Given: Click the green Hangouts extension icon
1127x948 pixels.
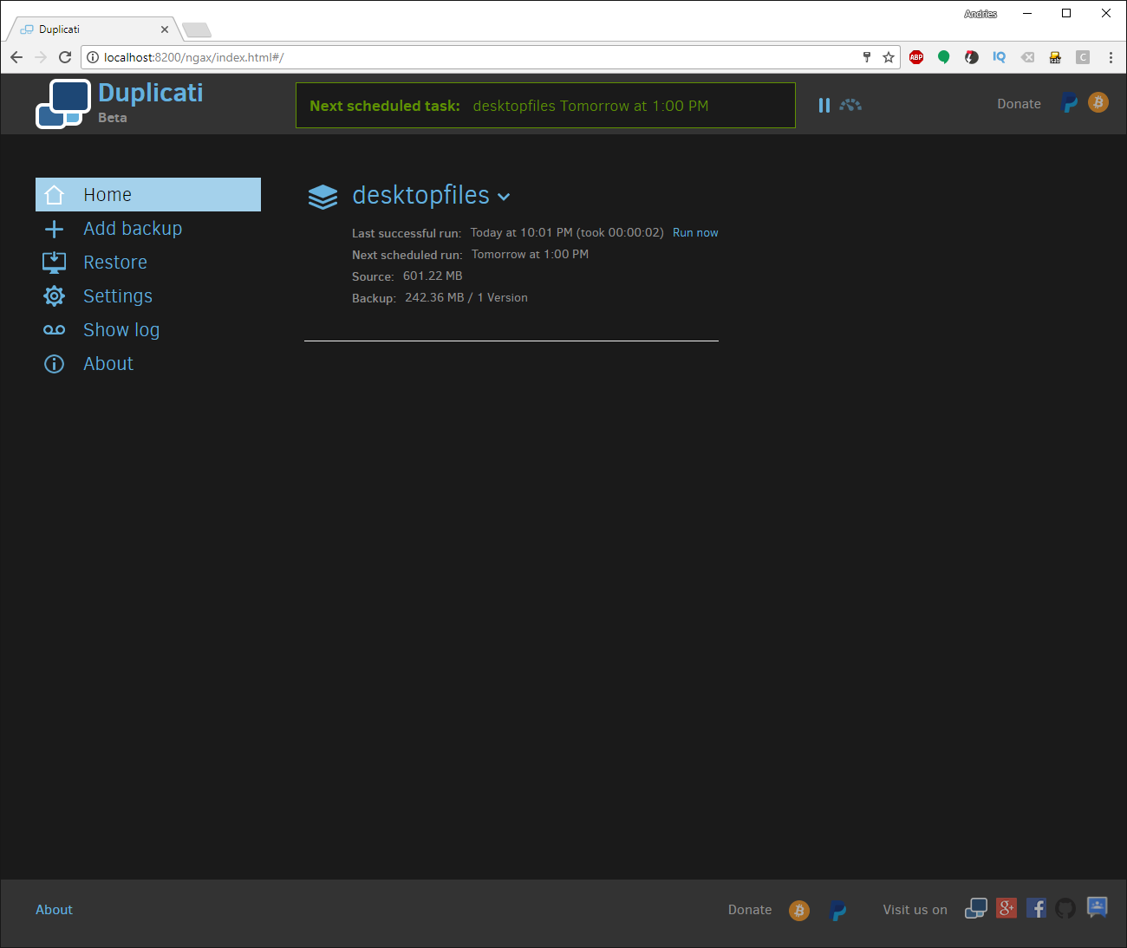Looking at the screenshot, I should click(944, 57).
